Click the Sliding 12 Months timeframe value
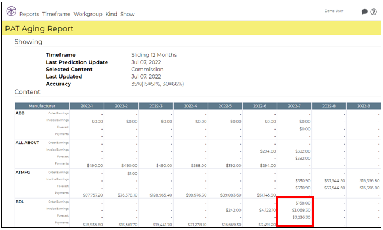 pyautogui.click(x=154, y=55)
